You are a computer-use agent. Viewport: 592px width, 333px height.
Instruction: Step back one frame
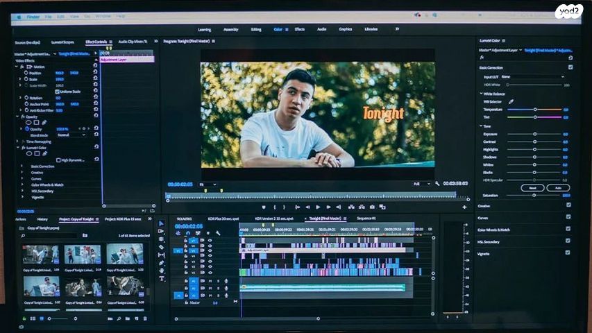tap(307, 207)
